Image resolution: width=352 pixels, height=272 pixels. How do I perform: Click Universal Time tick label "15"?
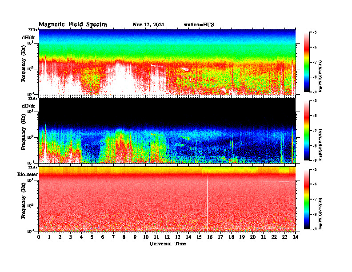click(199, 237)
